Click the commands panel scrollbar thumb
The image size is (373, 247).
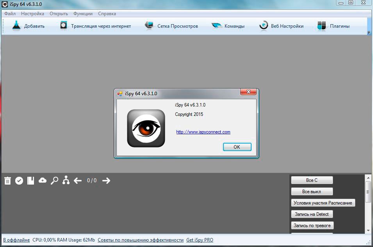tap(368, 192)
